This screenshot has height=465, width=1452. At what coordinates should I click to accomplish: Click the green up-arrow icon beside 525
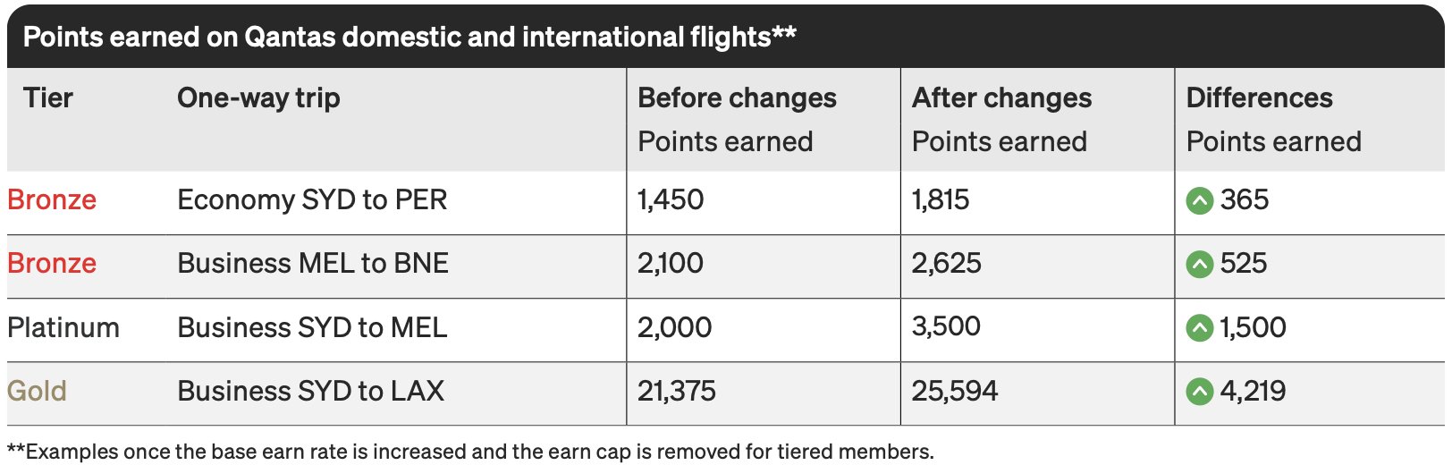[1199, 264]
